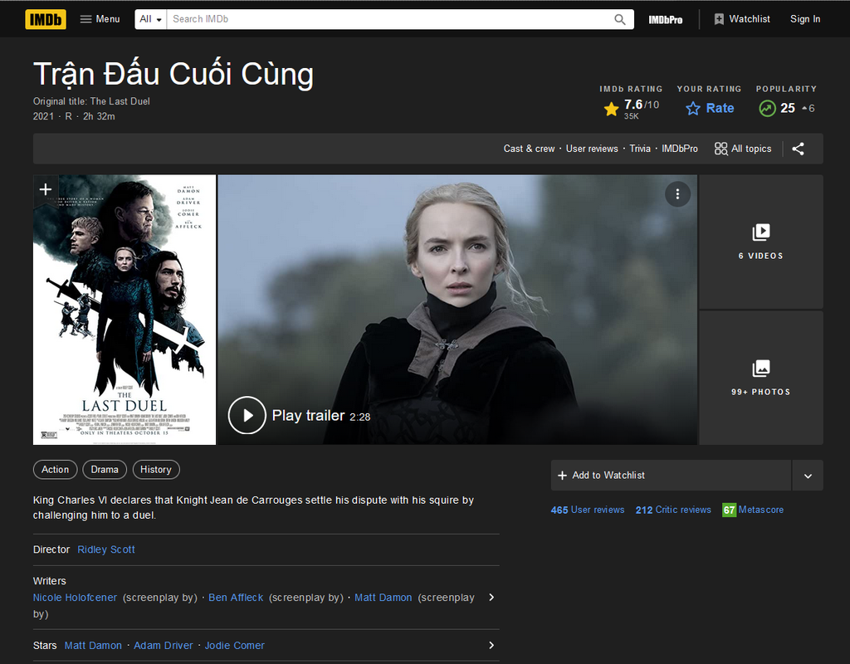Go to User reviews in the nav bar

(591, 149)
